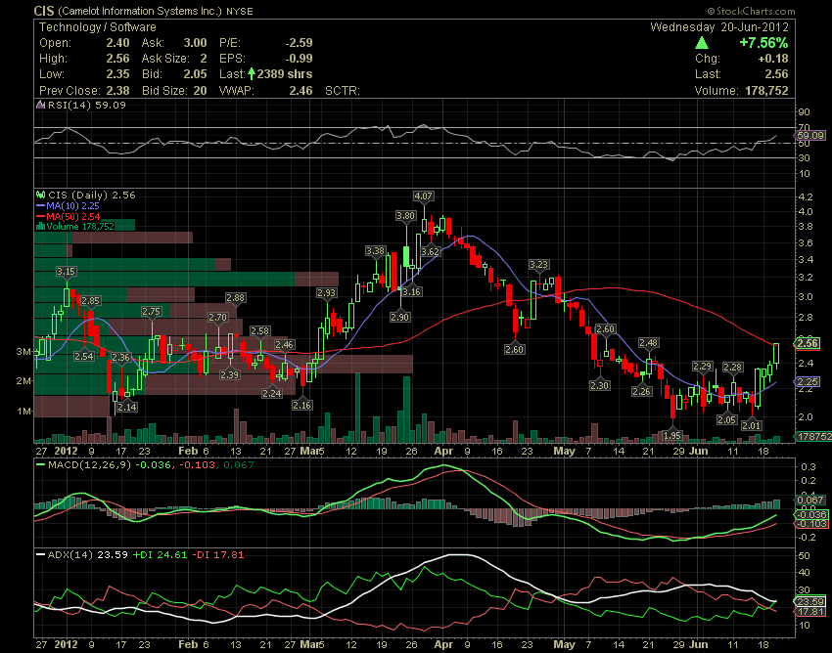Click the EPS value -0.99

299,59
